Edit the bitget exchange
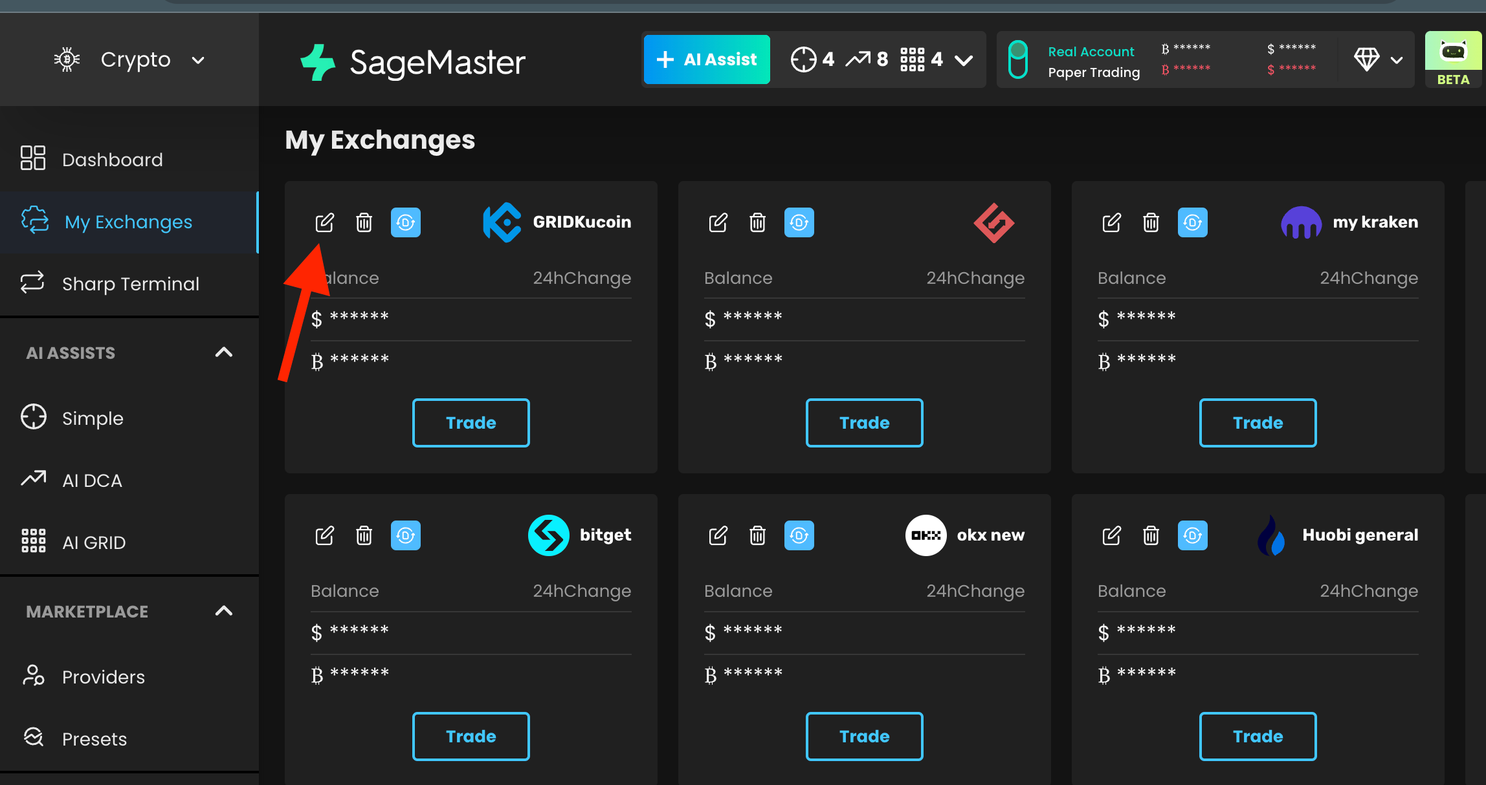The height and width of the screenshot is (785, 1486). [324, 535]
